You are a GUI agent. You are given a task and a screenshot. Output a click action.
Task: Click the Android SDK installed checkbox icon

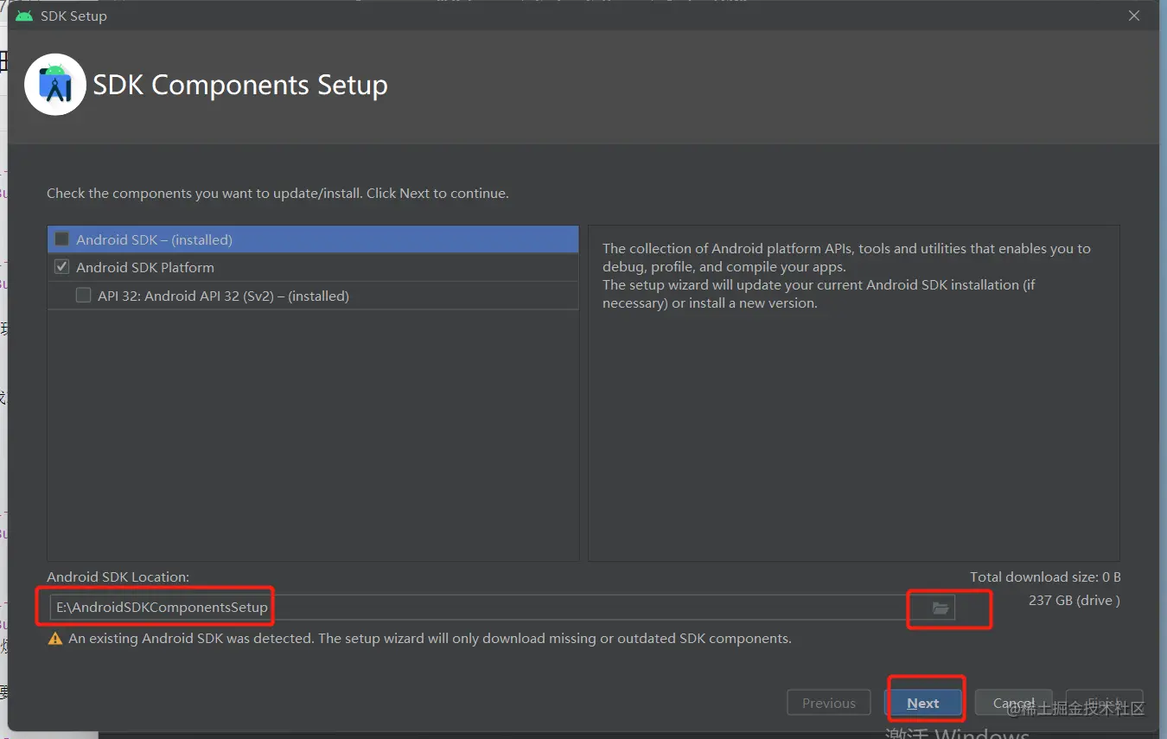tap(61, 239)
